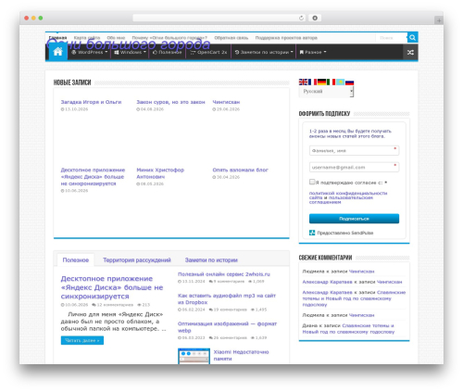Click the browser reload icon in address bar
463x392 pixels.
click(x=301, y=18)
